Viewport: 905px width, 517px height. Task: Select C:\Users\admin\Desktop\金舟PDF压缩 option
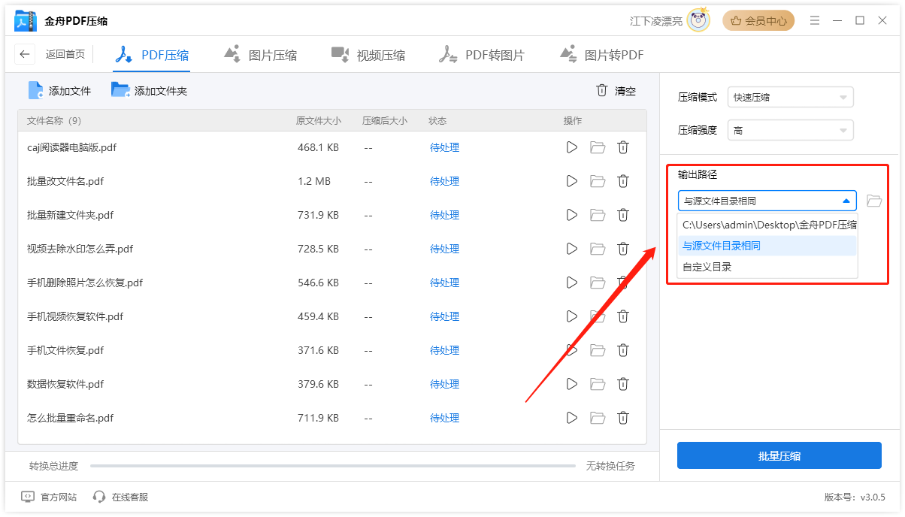767,225
